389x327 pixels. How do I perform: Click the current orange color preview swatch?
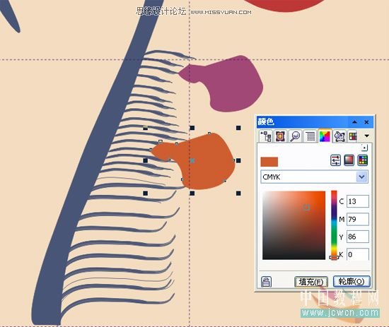point(269,162)
